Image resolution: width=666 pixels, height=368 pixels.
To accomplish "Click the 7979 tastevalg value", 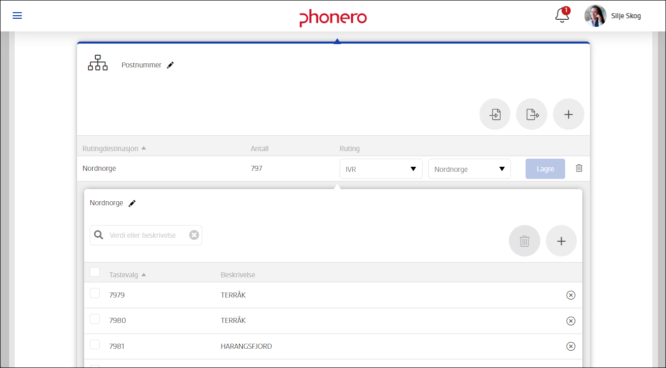I will tap(117, 295).
